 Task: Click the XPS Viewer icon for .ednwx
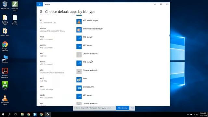[79, 63]
